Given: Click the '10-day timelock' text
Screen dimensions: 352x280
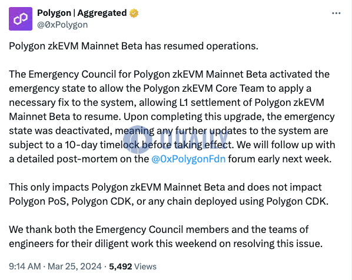Looking at the screenshot, I should pos(102,145).
